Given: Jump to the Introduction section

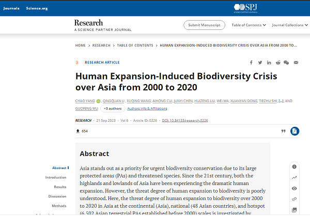Looking at the screenshot, I should click(x=56, y=177).
